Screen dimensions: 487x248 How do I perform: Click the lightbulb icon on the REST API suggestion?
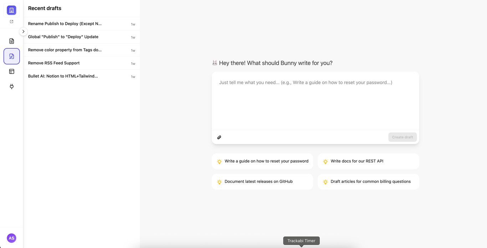click(325, 161)
